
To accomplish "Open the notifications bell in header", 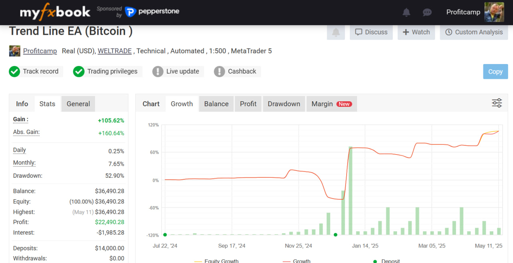I will click(x=406, y=12).
